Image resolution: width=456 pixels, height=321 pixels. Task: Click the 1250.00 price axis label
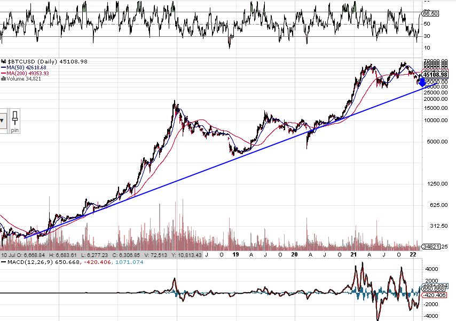point(437,184)
